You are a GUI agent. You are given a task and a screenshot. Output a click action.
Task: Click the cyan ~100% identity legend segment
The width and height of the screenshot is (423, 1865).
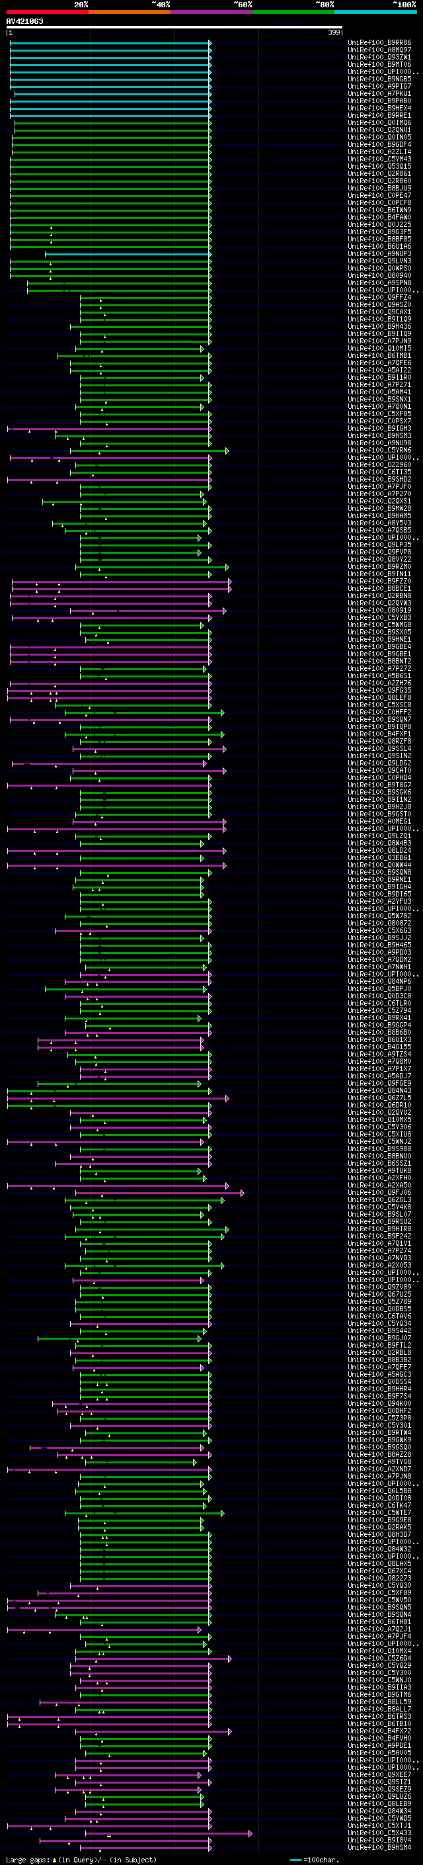click(375, 12)
